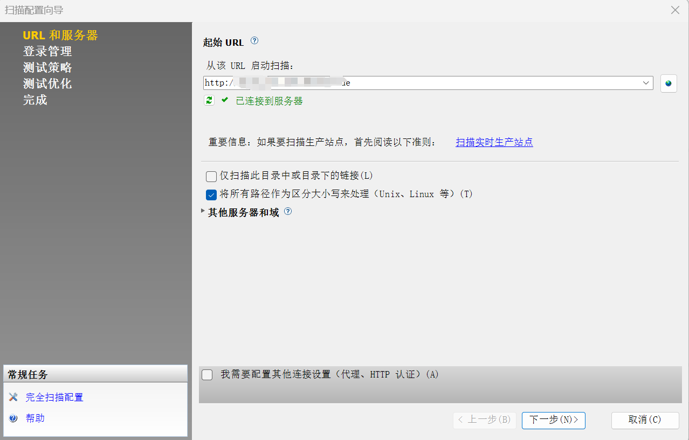This screenshot has height=440, width=689.
Task: Click the help icon beside 起始 URL
Action: coord(255,41)
